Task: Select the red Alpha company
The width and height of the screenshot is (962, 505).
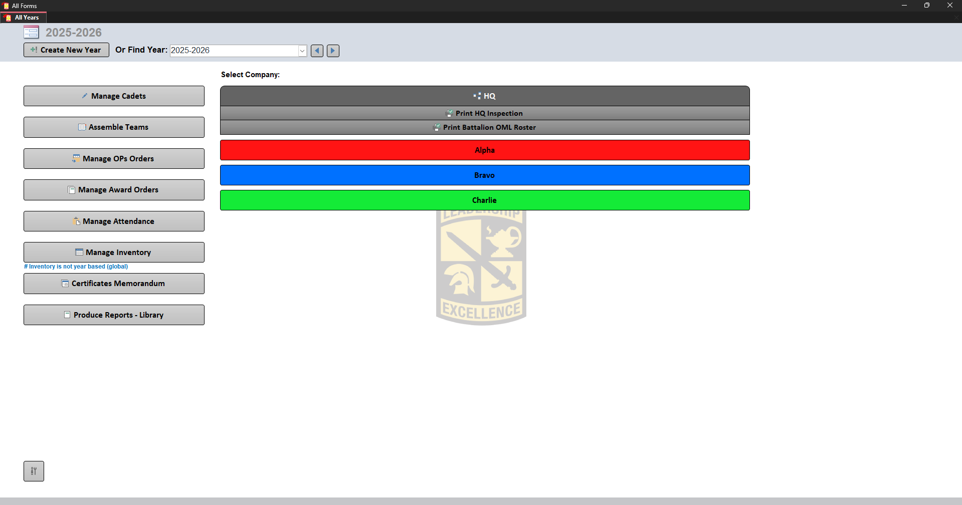Action: 485,150
